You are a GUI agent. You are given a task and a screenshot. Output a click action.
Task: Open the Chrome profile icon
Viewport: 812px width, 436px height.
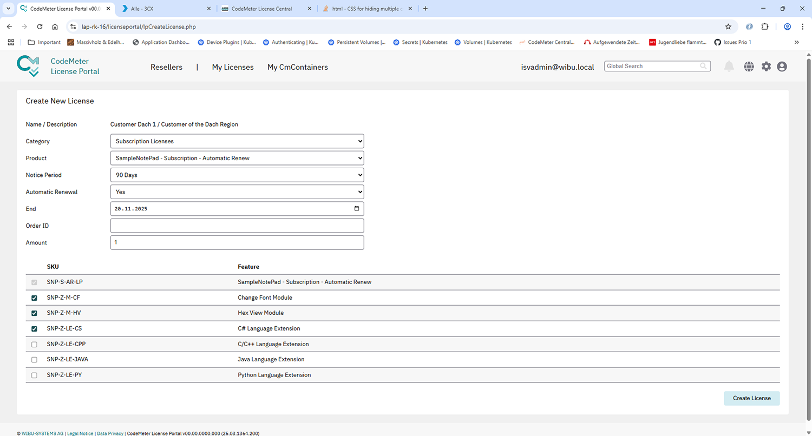pos(788,26)
